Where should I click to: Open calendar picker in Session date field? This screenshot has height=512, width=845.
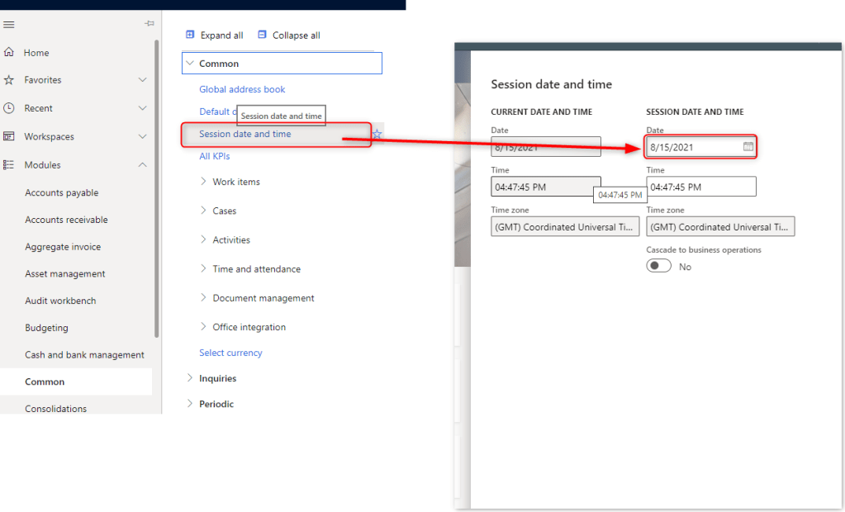pyautogui.click(x=748, y=147)
